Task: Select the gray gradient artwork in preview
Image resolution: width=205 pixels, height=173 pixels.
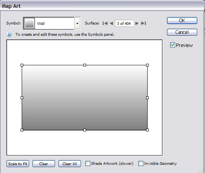Action: 84,98
